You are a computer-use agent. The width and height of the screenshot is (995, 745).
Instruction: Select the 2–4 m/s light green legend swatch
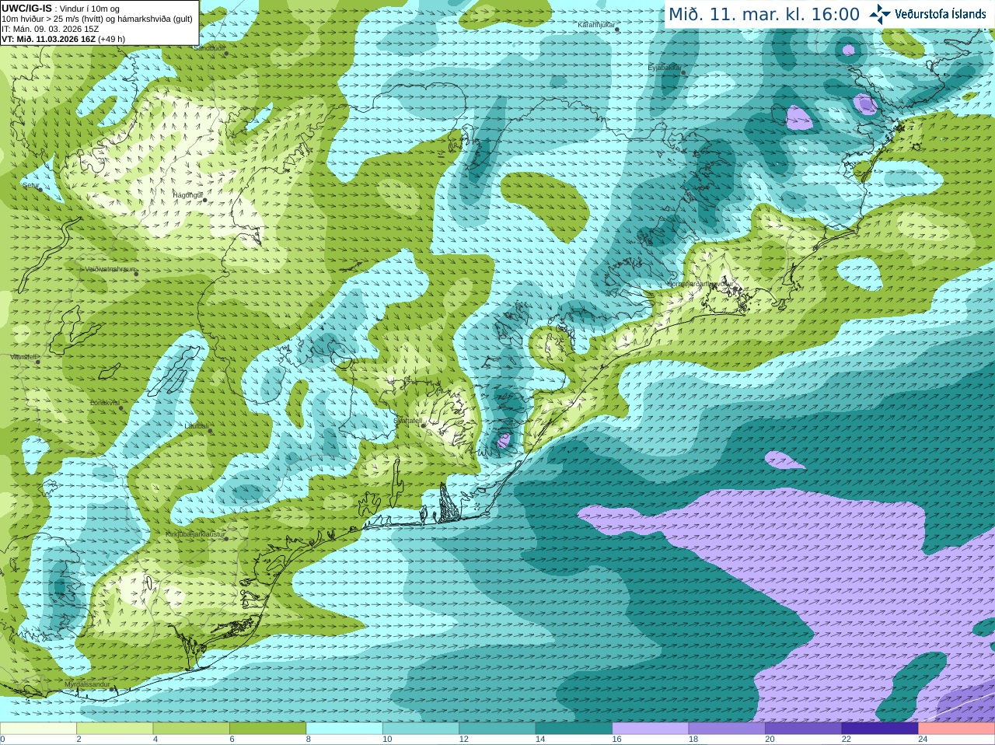pyautogui.click(x=114, y=729)
